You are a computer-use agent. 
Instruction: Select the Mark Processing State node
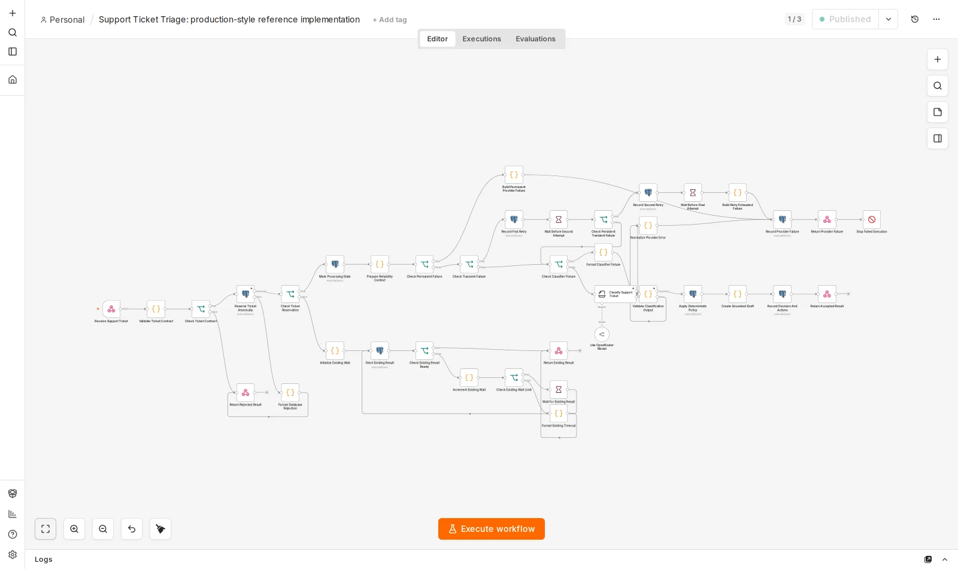335,264
